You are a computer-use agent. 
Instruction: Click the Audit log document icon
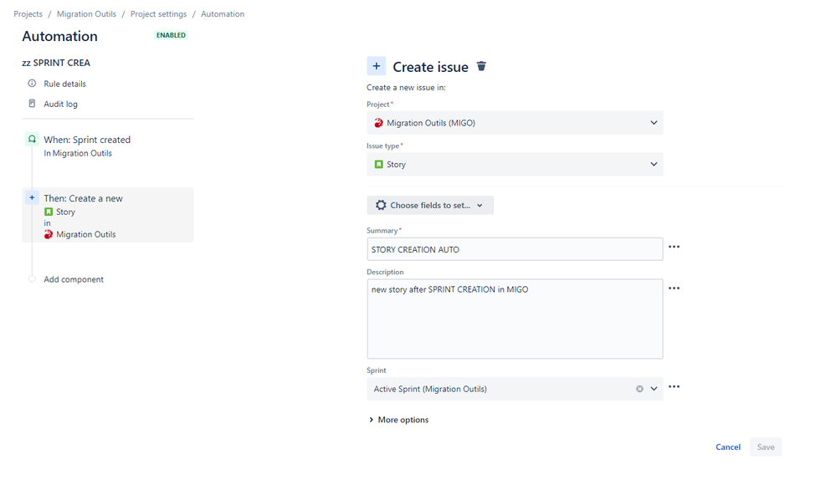pyautogui.click(x=32, y=104)
